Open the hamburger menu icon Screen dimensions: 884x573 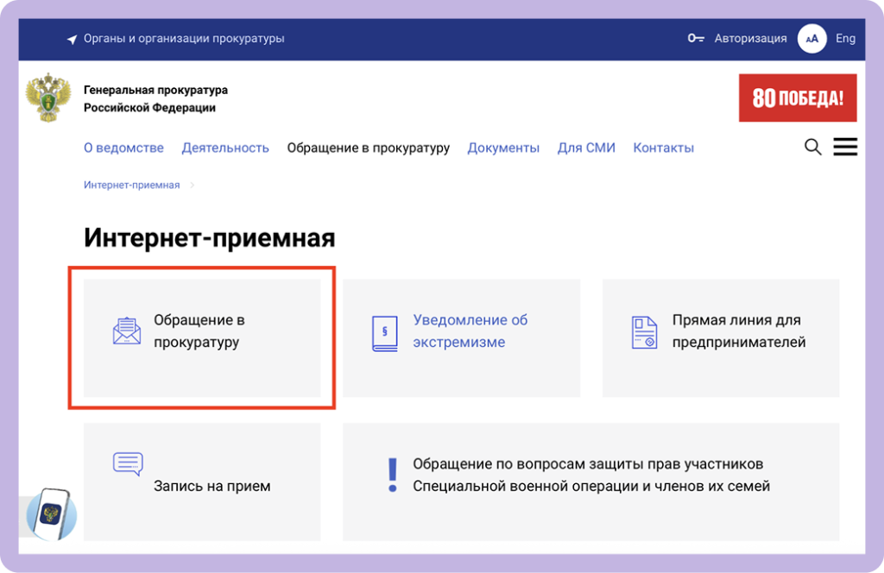click(x=845, y=147)
